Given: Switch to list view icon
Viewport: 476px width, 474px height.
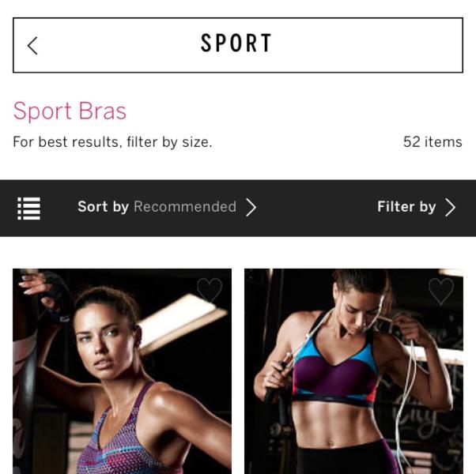Looking at the screenshot, I should coord(28,209).
